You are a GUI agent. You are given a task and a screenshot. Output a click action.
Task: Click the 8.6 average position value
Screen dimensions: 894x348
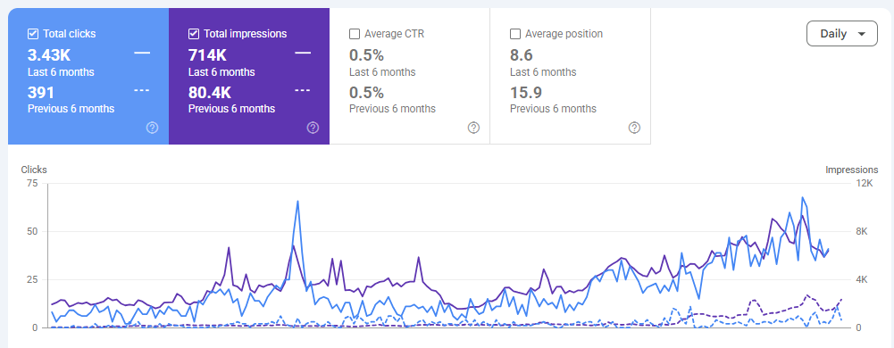point(521,55)
